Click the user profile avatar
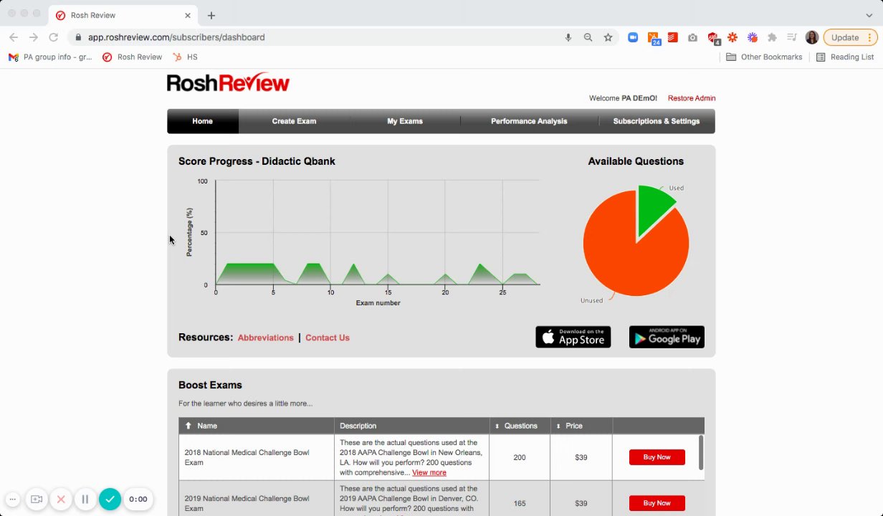 tap(812, 37)
